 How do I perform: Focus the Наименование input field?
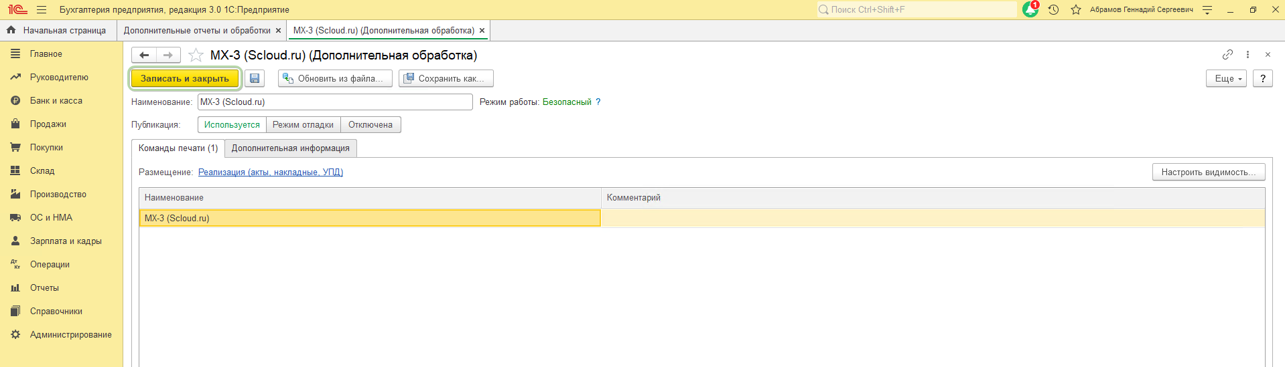(x=335, y=102)
